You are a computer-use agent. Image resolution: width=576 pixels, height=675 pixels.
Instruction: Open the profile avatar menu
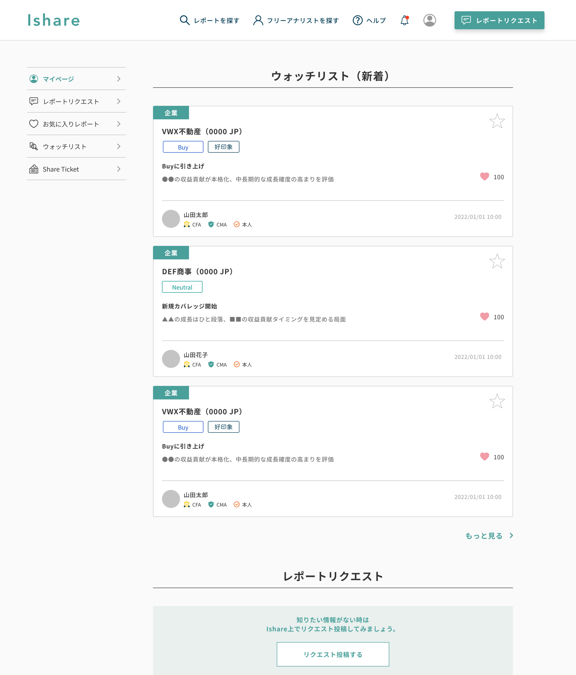pyautogui.click(x=430, y=20)
